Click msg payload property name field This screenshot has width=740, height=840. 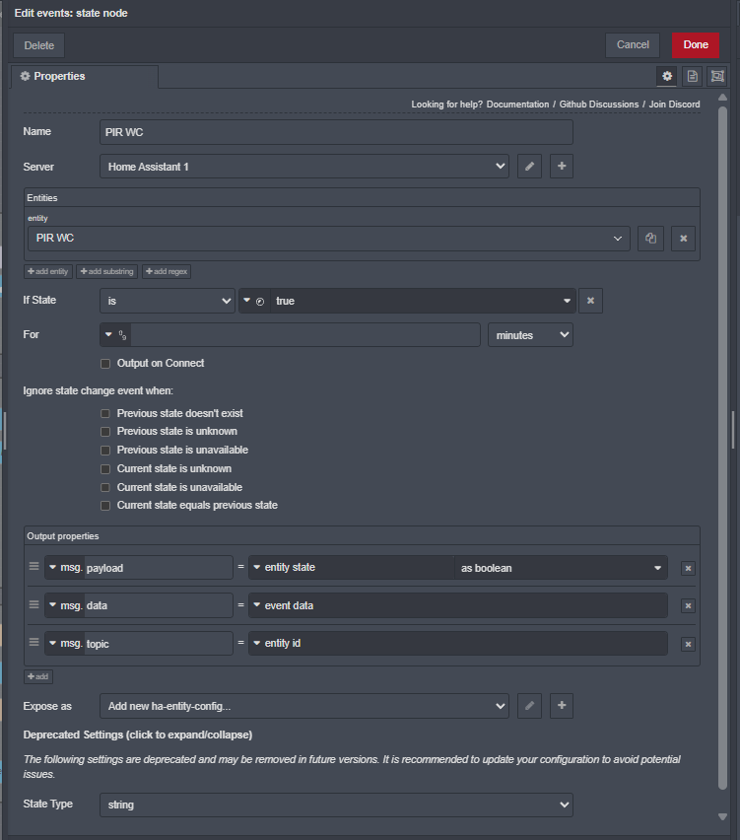point(159,568)
